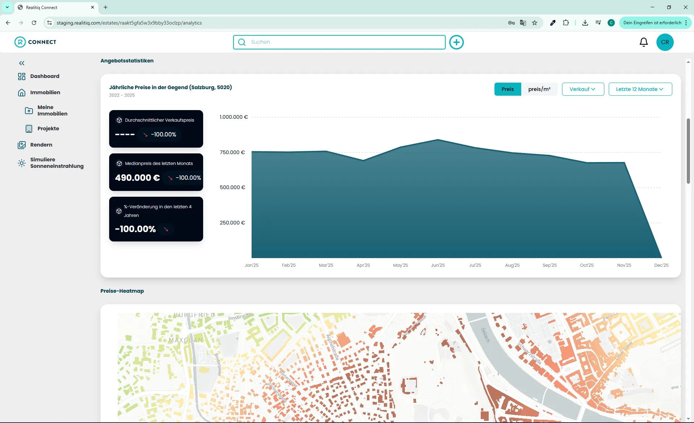Click the site info icon in address bar
The image size is (694, 423).
tap(50, 23)
